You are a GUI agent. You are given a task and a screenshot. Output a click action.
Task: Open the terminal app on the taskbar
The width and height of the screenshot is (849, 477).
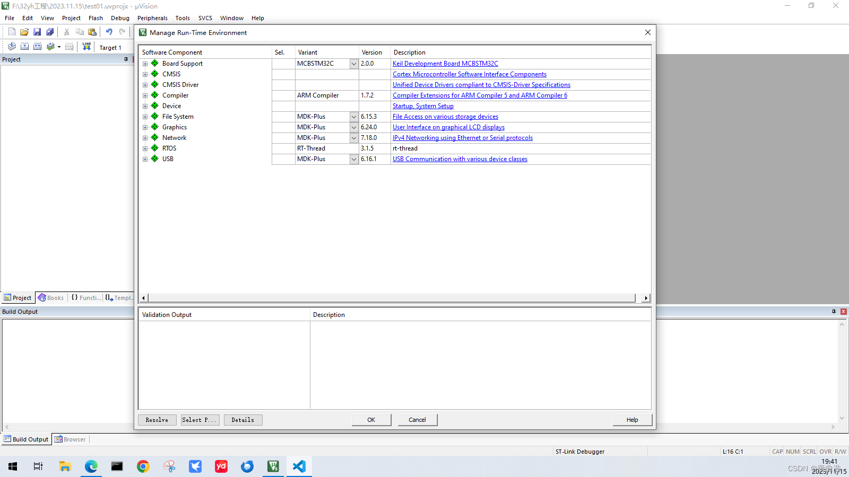[x=117, y=466]
